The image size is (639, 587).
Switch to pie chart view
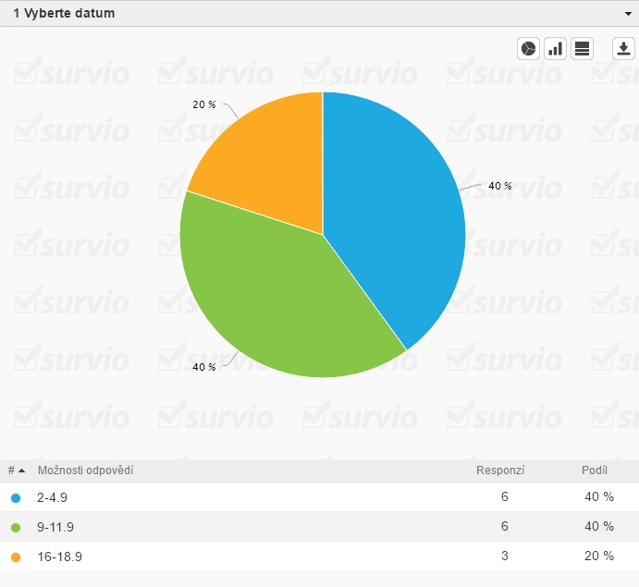pos(528,49)
